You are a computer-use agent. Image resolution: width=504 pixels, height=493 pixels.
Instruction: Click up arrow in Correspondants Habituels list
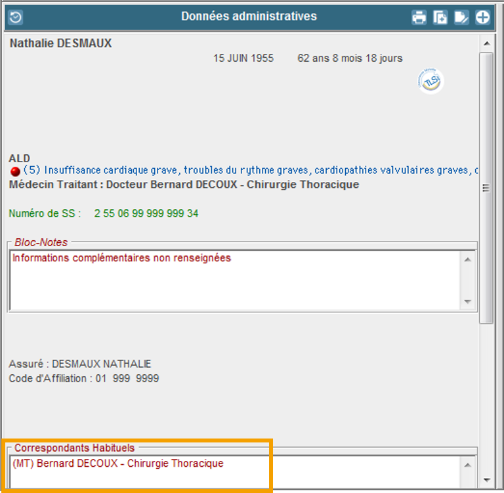pyautogui.click(x=468, y=465)
